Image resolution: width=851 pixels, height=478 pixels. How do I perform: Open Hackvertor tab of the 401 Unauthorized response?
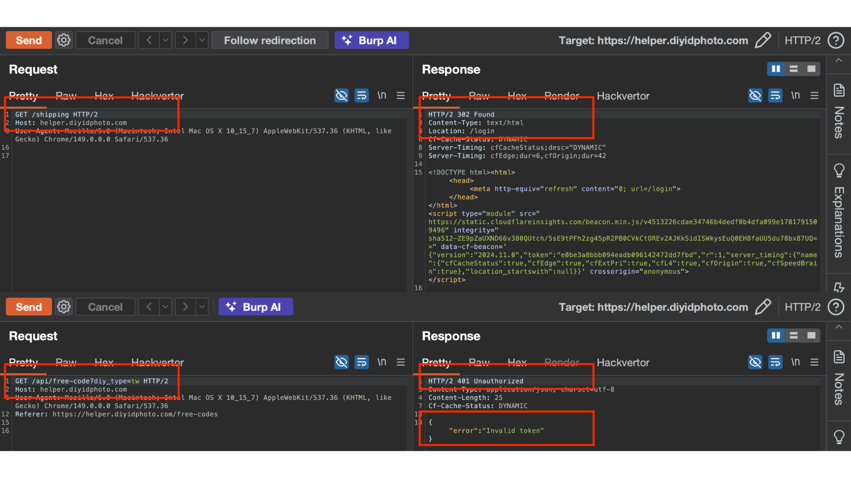coord(623,363)
